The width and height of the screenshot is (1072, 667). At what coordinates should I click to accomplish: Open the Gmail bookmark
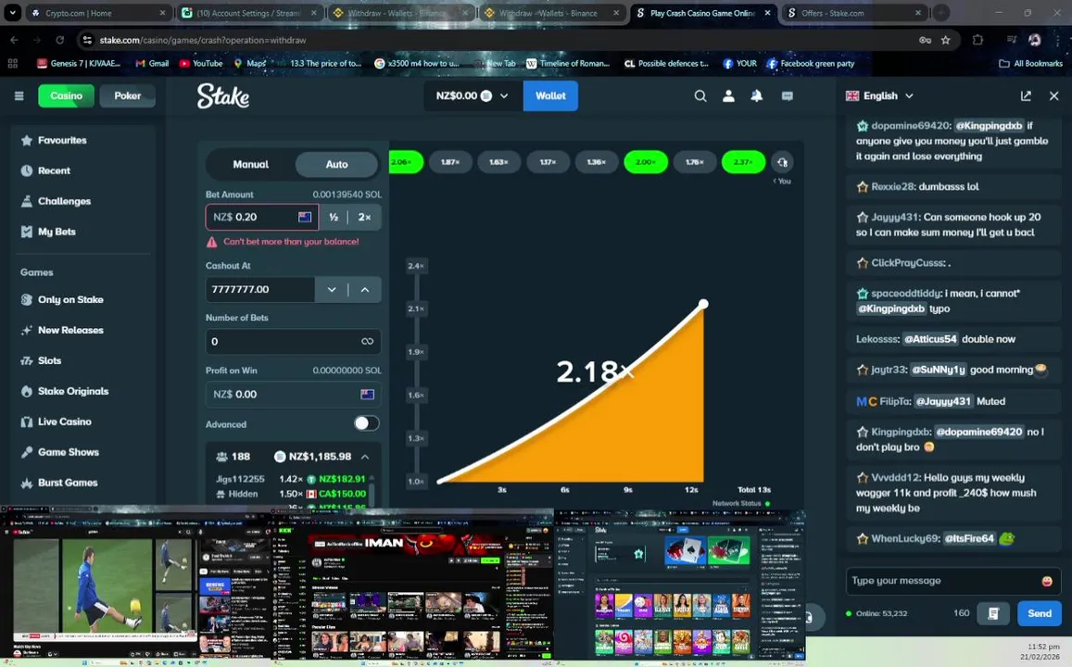152,64
